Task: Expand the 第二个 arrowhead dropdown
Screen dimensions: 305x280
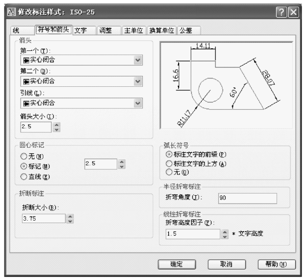Action: [x=138, y=81]
